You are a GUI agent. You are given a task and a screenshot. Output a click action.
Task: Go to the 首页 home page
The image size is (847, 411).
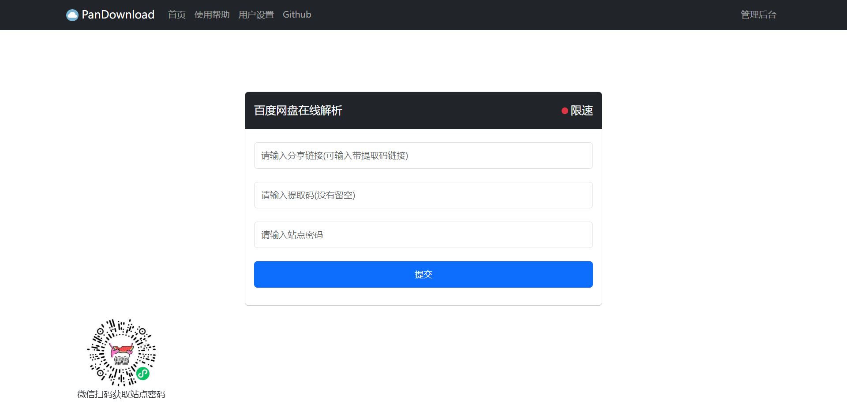177,15
